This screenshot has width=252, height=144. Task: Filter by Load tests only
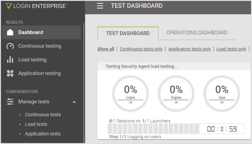(x=231, y=49)
